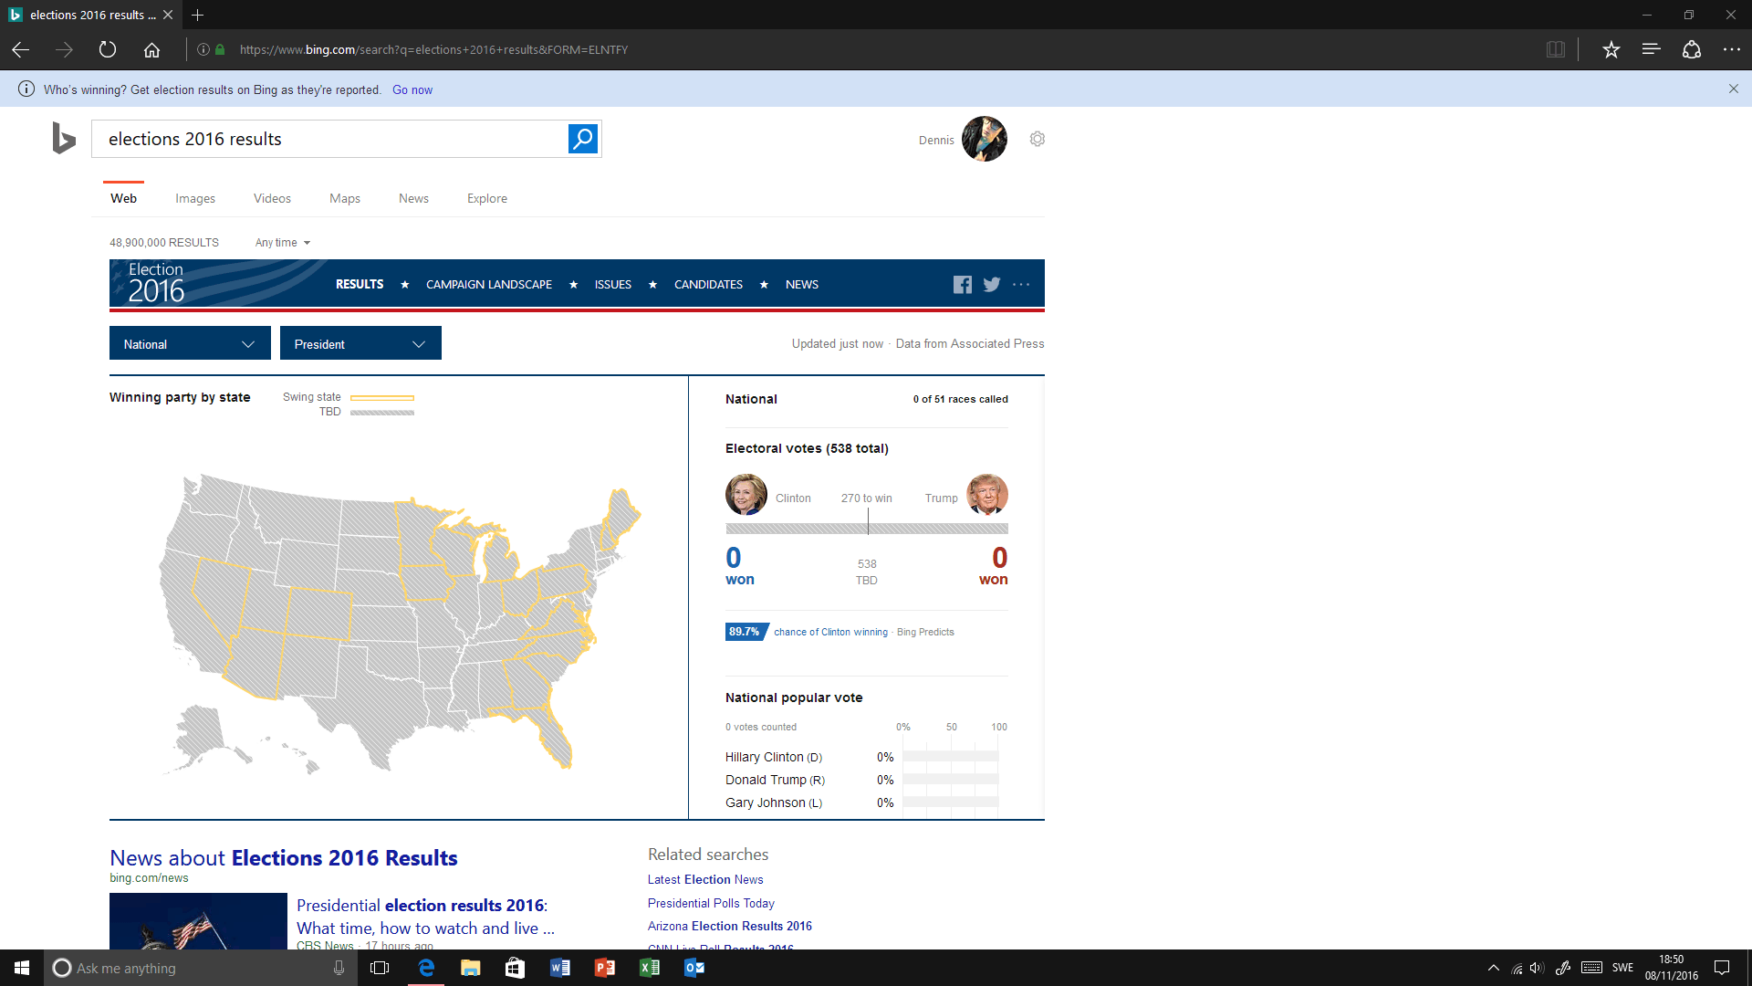Viewport: 1752px width, 986px height.
Task: Show hidden system tray icons
Action: click(1494, 968)
